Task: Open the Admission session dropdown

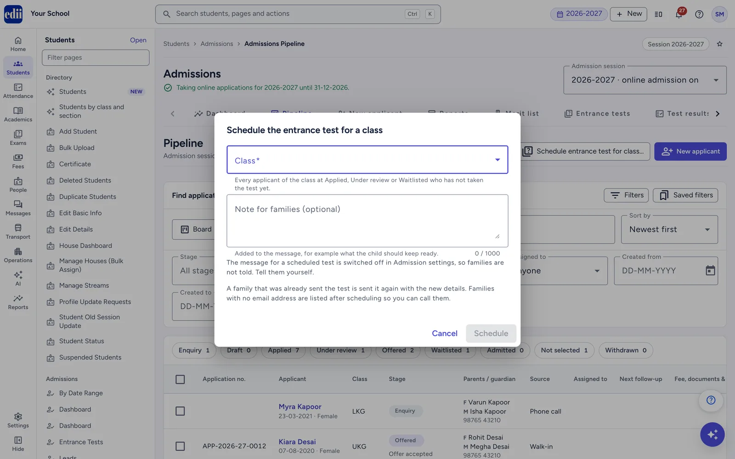Action: point(645,80)
